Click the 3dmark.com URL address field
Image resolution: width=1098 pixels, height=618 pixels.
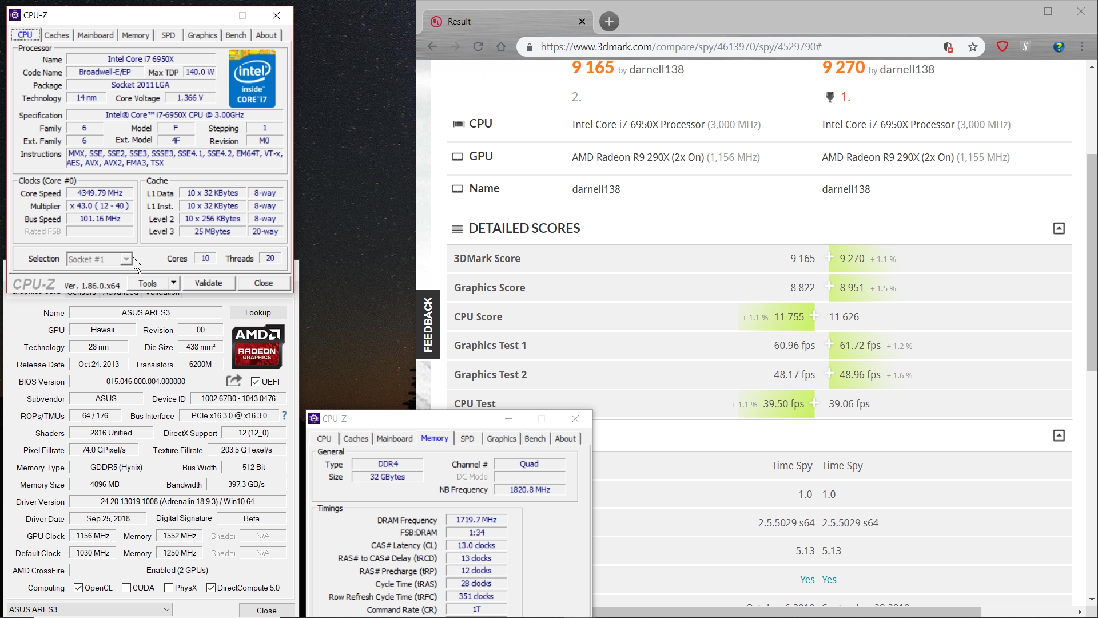coord(681,47)
